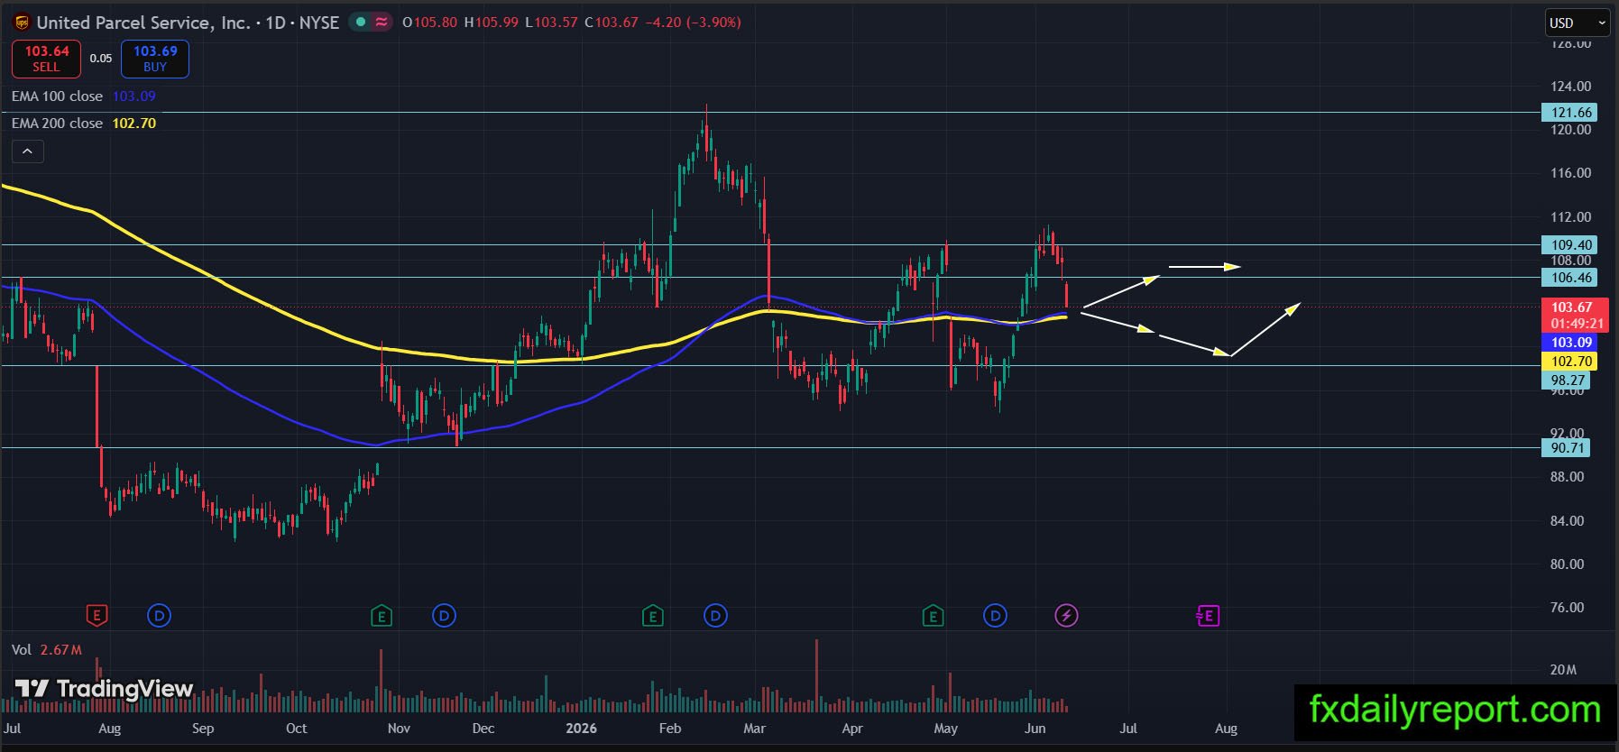Click the Sep label on time axis
This screenshot has height=752, width=1619.
tap(203, 729)
